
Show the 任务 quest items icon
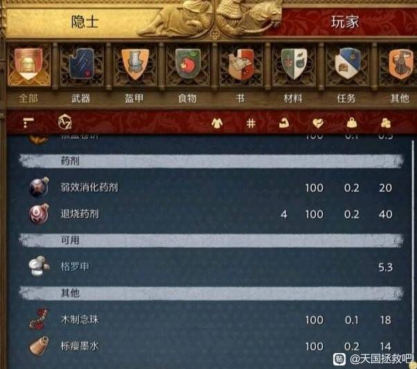(347, 64)
